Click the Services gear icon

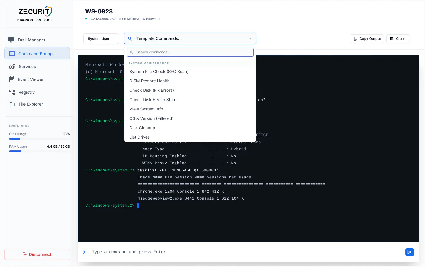pos(12,67)
